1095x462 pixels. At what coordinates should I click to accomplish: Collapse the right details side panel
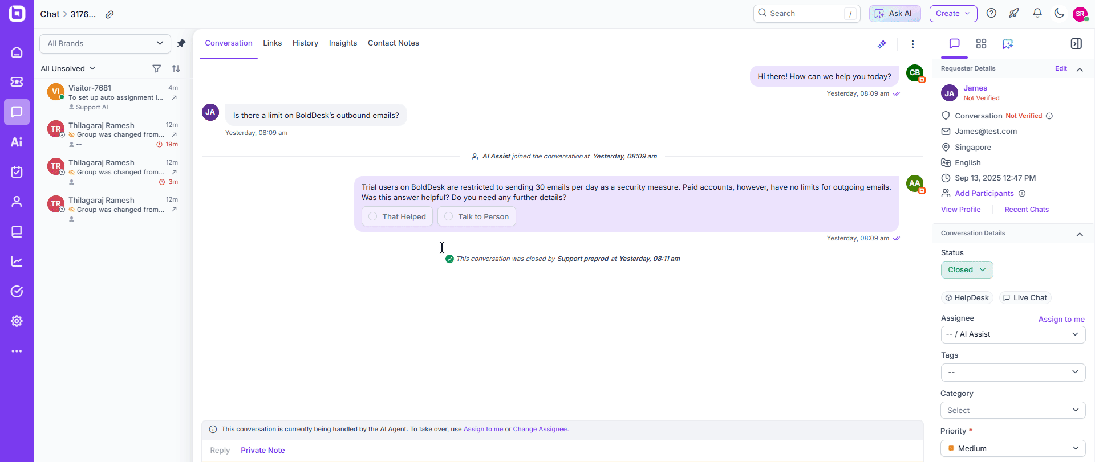tap(1076, 44)
